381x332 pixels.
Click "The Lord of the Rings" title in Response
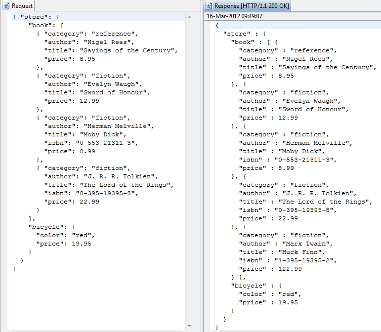(306, 202)
